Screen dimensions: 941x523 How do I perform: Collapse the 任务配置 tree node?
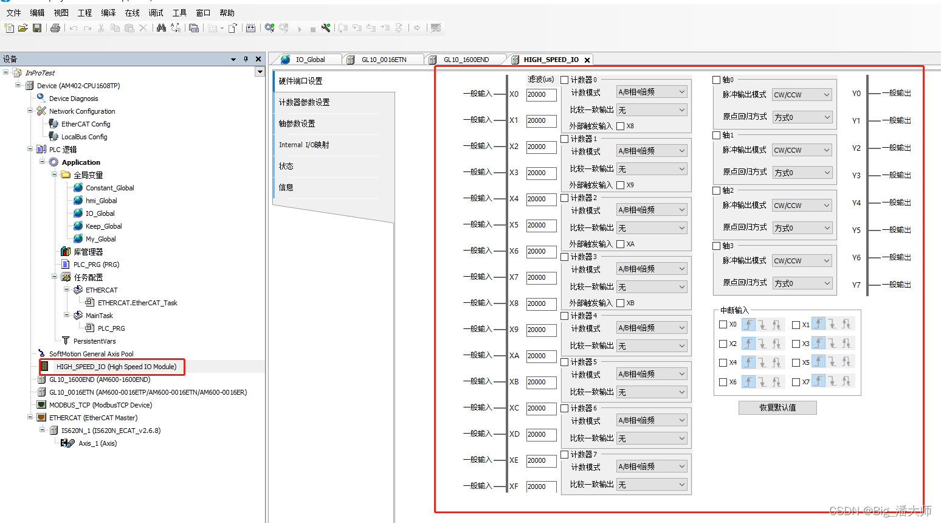pos(54,276)
